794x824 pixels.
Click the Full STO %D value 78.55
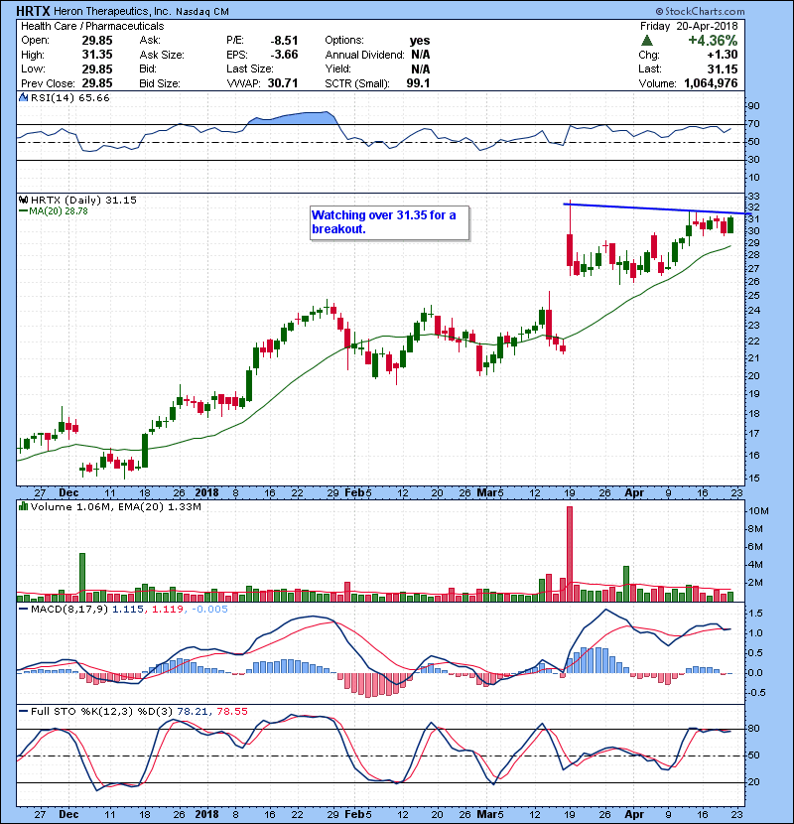point(231,712)
